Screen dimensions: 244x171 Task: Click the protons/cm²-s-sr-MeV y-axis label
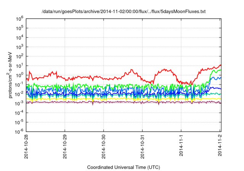pos(11,75)
